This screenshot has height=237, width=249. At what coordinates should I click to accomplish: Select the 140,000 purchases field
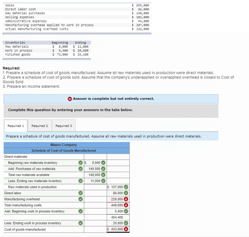96,169
